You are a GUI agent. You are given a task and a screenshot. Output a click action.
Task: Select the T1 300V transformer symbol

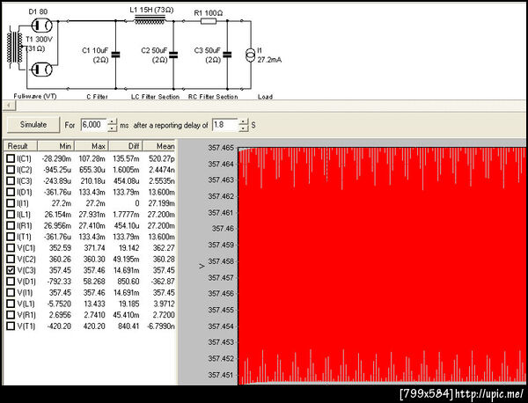click(x=15, y=48)
